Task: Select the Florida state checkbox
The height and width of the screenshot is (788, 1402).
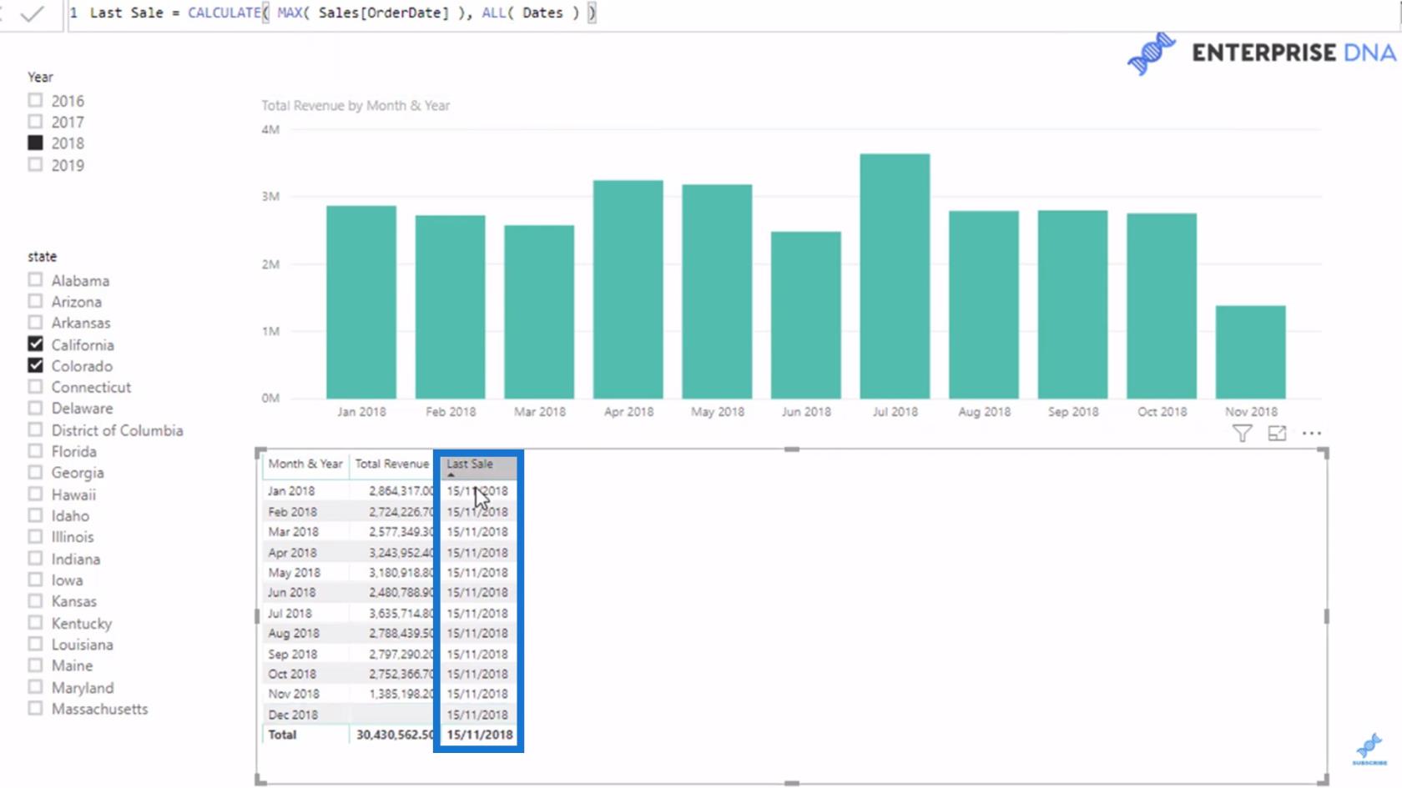Action: pyautogui.click(x=35, y=450)
